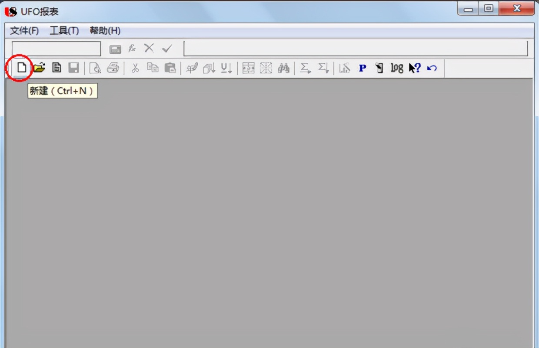Click the blue undo arrow icon
This screenshot has height=348, width=539.
pyautogui.click(x=432, y=68)
